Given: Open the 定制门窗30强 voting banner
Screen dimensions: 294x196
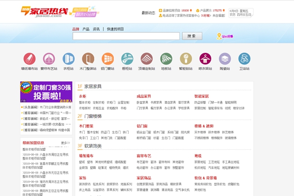Looking at the screenshot, I should click(x=46, y=92).
